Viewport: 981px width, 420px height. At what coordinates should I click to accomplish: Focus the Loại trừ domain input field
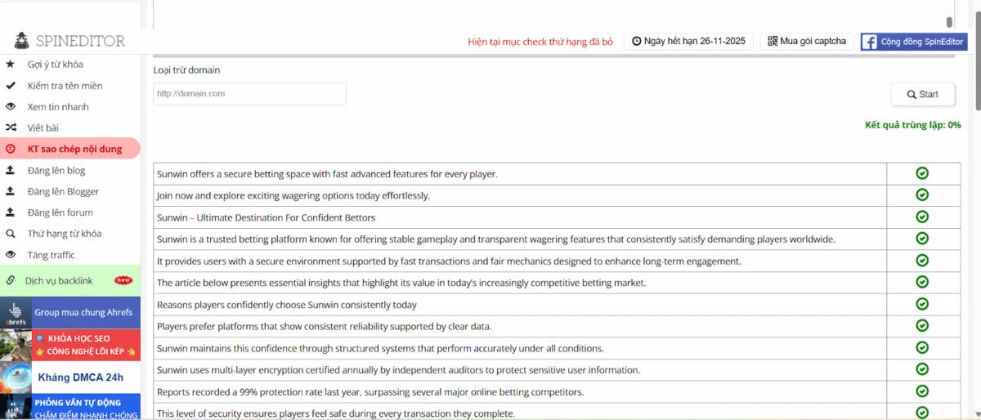coord(249,94)
